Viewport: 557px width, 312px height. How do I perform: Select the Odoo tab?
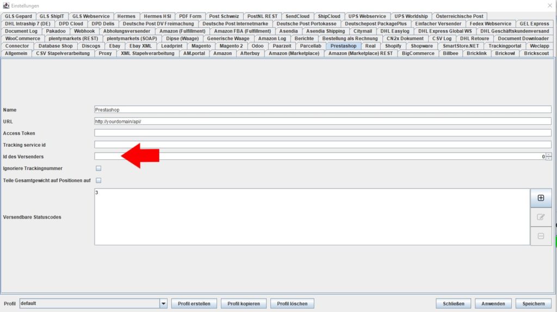coord(257,46)
